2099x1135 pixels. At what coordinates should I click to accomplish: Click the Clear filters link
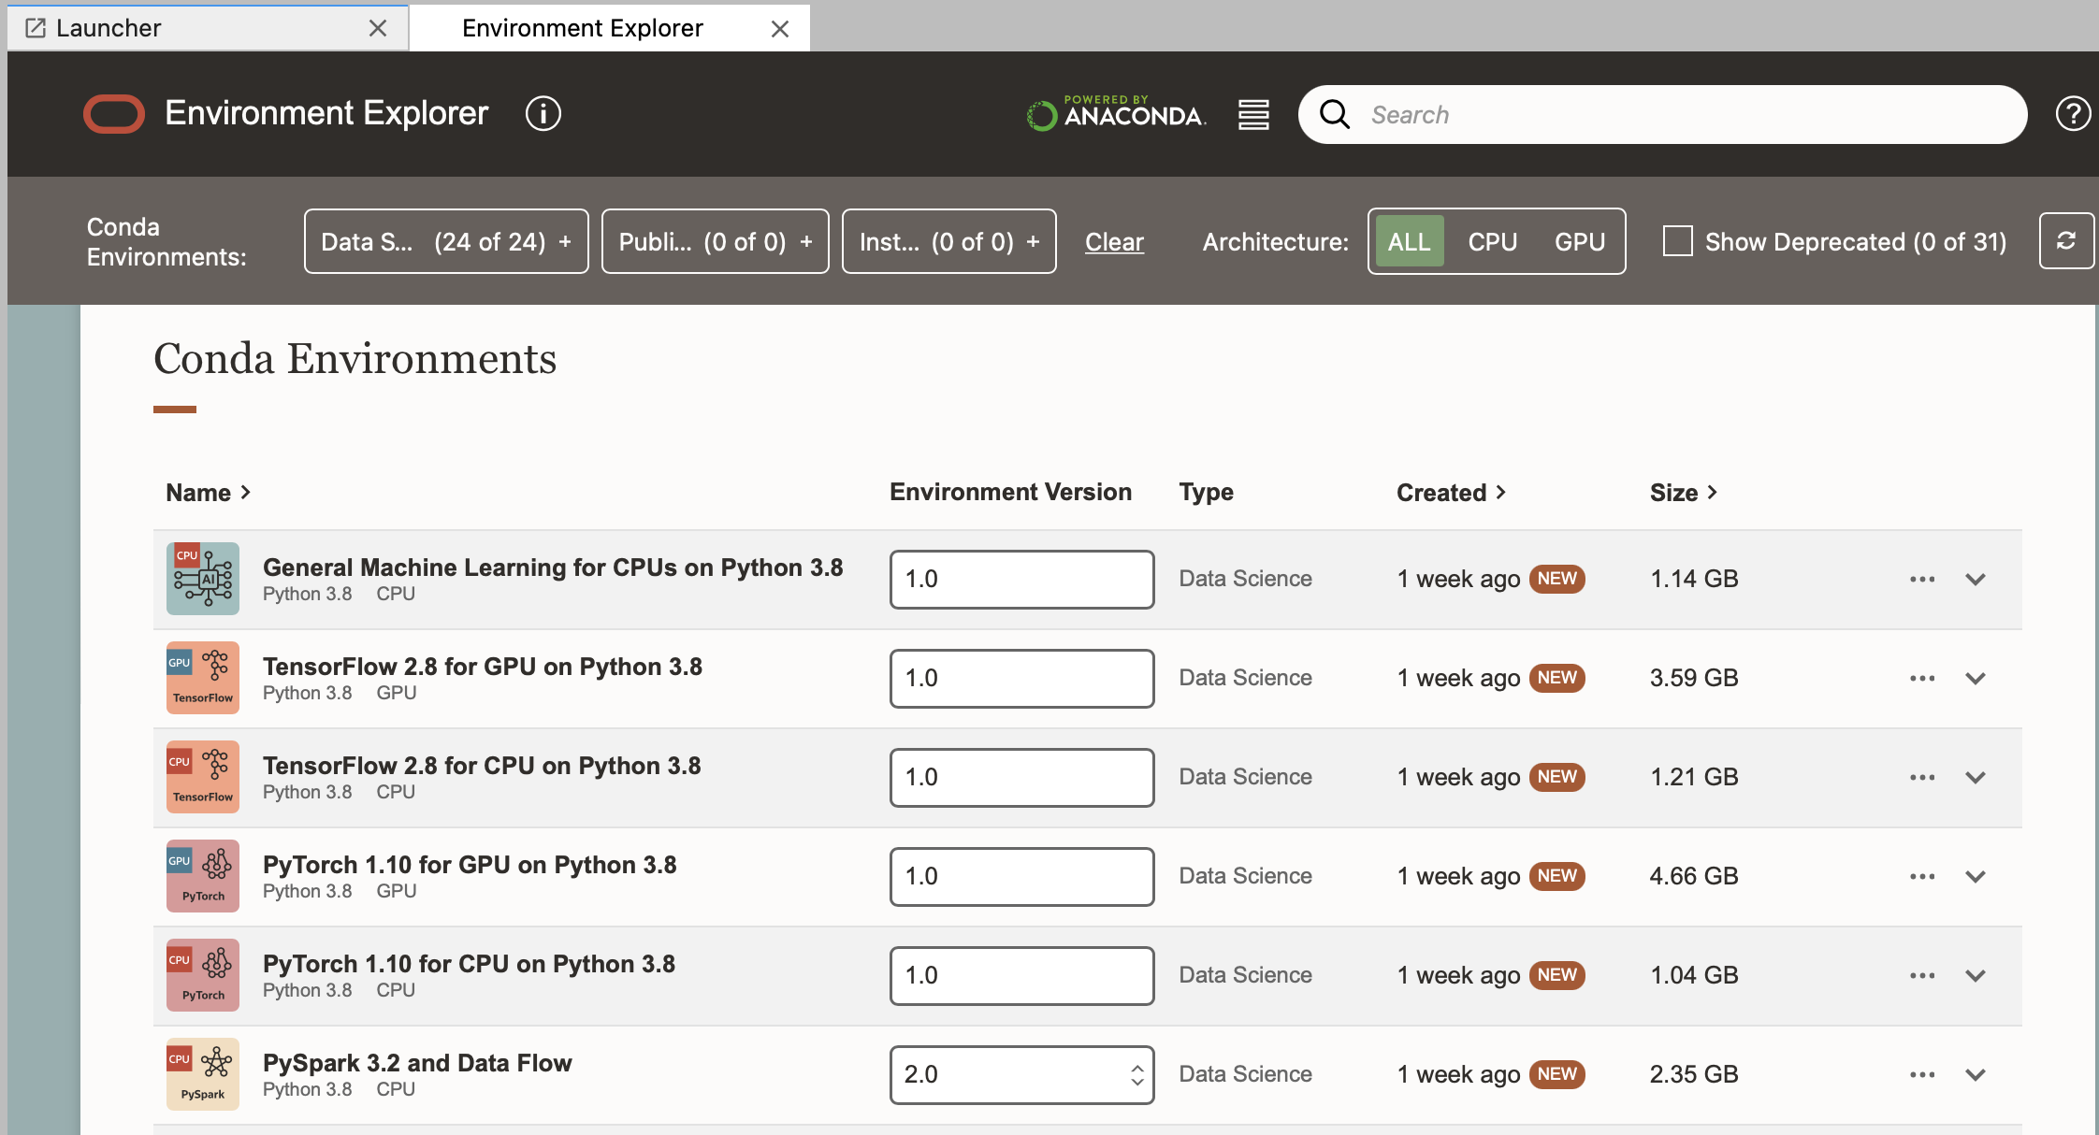point(1114,241)
